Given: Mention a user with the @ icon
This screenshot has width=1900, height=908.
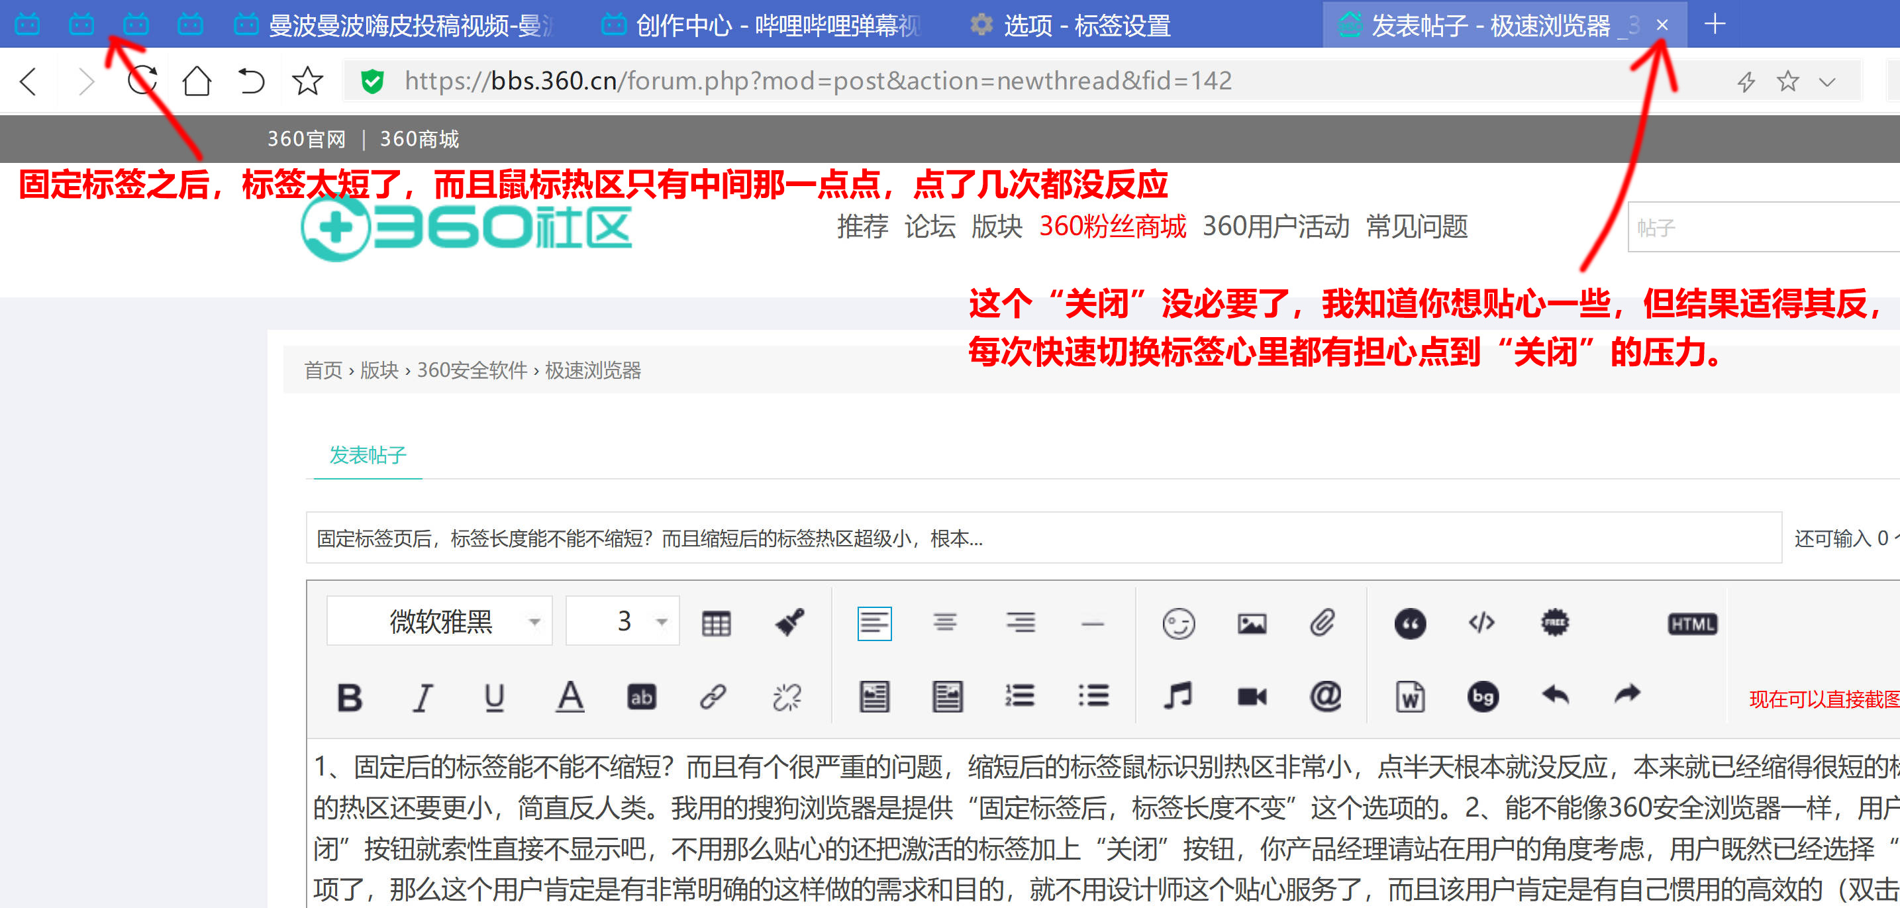Looking at the screenshot, I should (1325, 695).
